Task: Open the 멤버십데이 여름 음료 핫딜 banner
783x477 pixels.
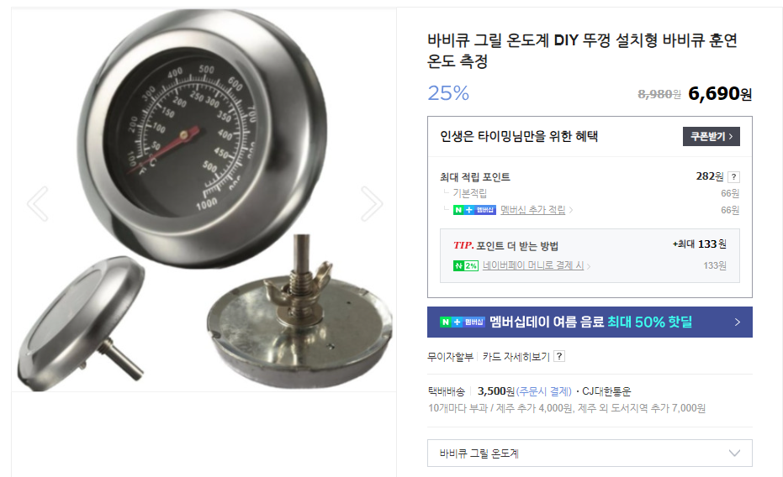Action: click(590, 322)
